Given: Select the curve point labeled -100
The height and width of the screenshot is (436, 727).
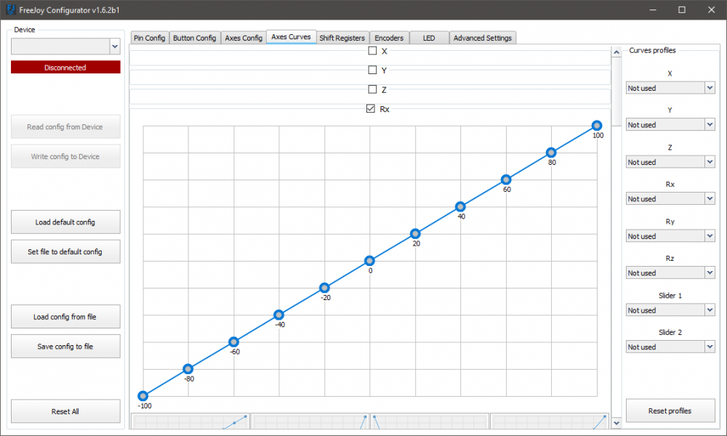Looking at the screenshot, I should [142, 396].
